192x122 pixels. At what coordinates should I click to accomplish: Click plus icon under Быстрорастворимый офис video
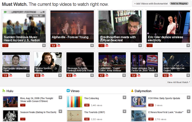pos(28,75)
